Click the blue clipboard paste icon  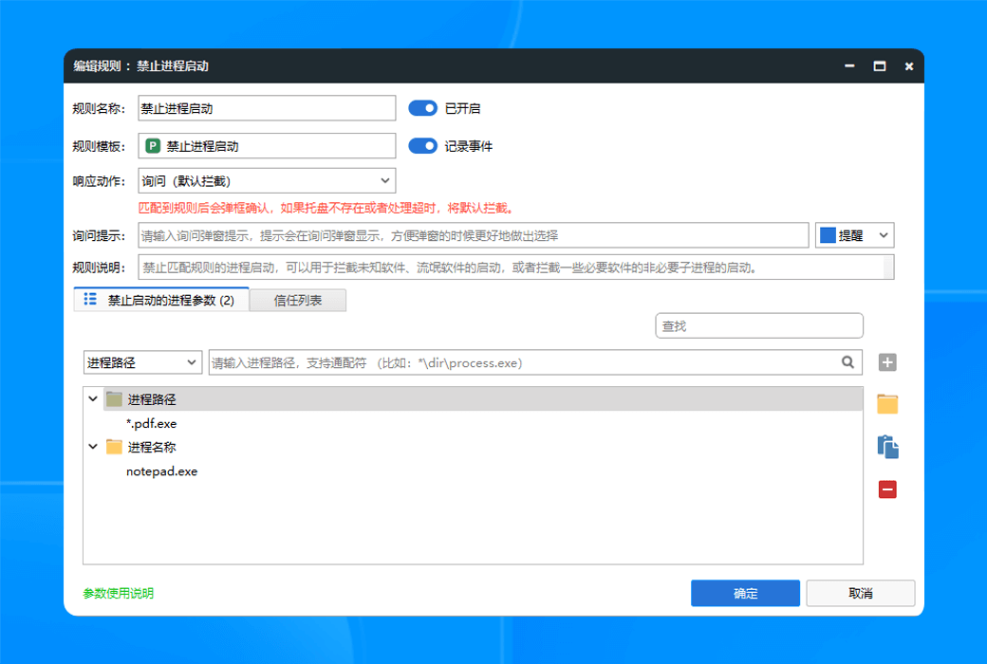pyautogui.click(x=887, y=447)
